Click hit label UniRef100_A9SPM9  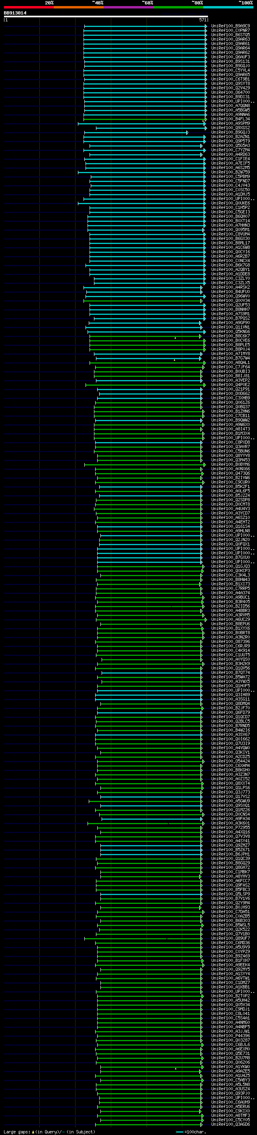230,123
